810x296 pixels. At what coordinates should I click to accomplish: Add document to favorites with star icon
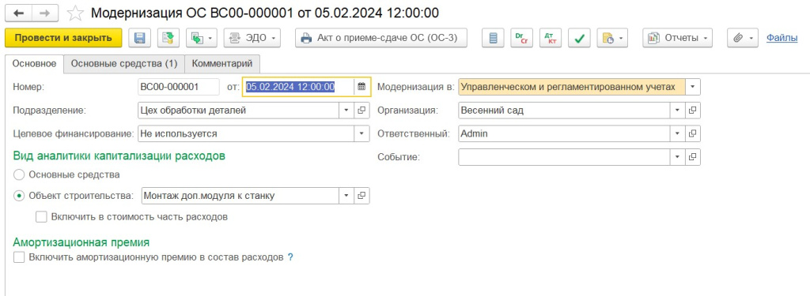(x=75, y=13)
